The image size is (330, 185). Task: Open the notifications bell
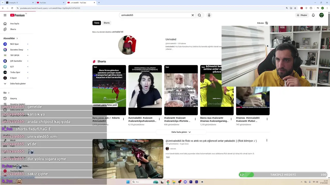[313, 15]
